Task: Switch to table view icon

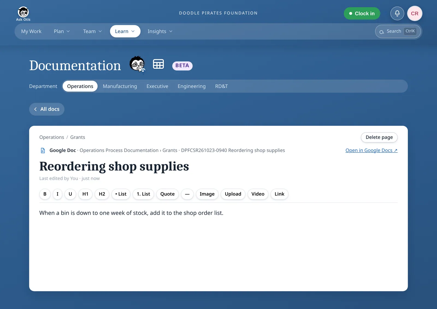Action: click(158, 64)
